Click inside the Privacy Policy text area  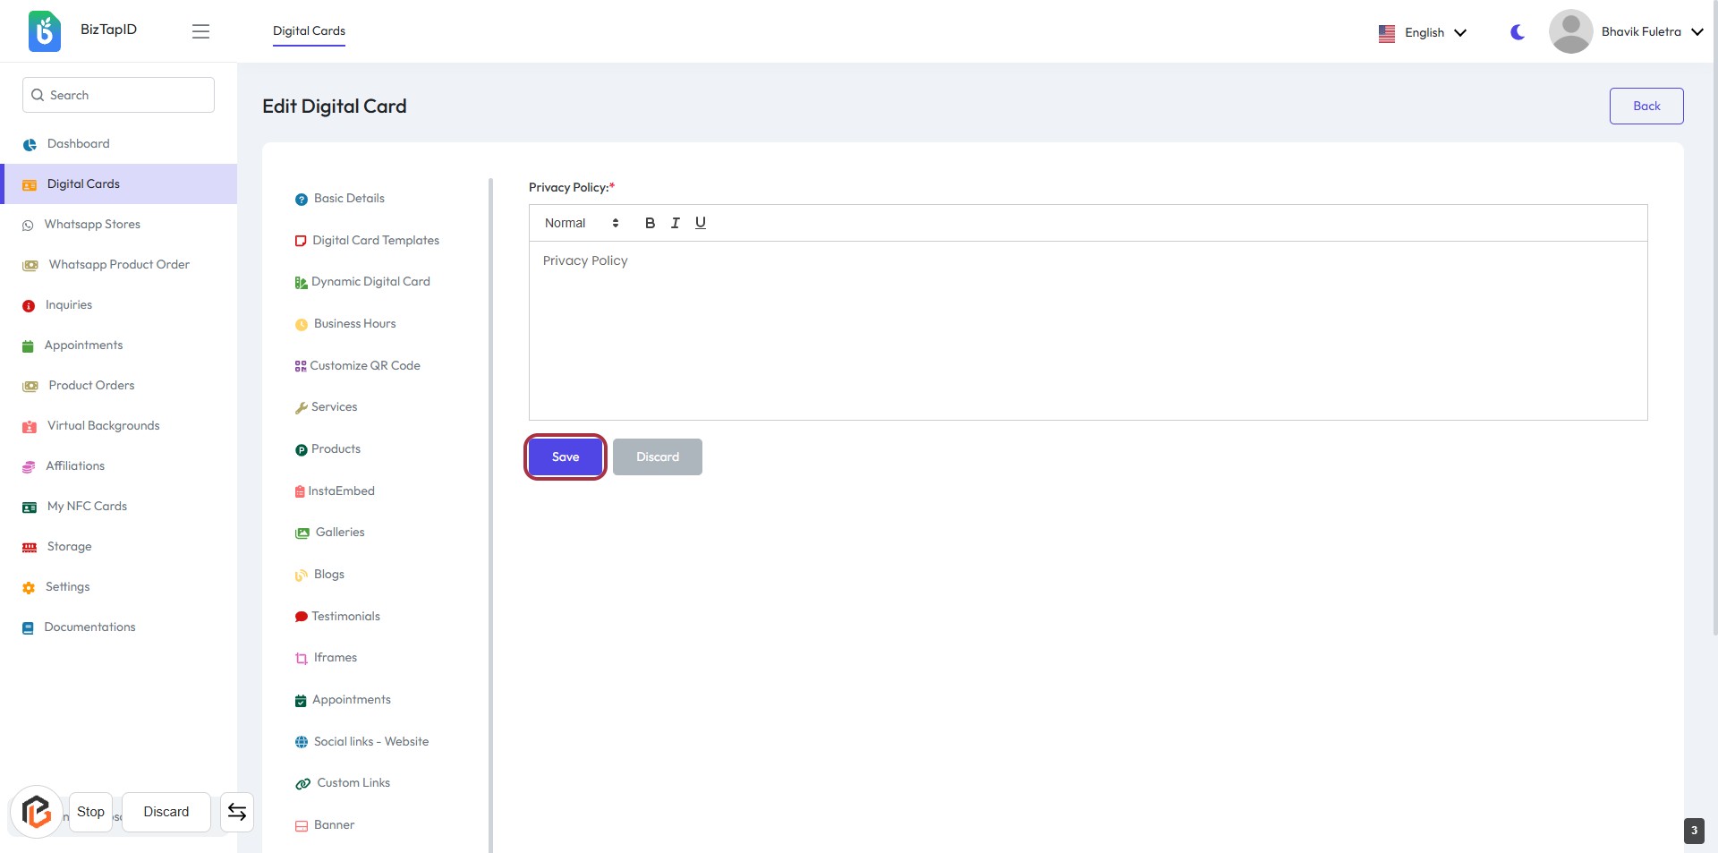point(1087,331)
